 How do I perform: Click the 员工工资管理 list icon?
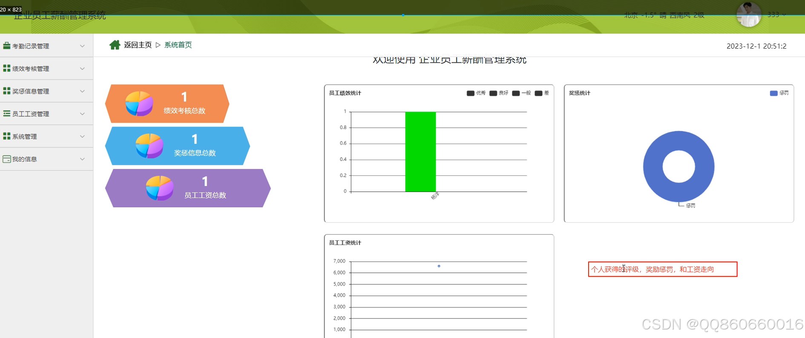pos(7,114)
